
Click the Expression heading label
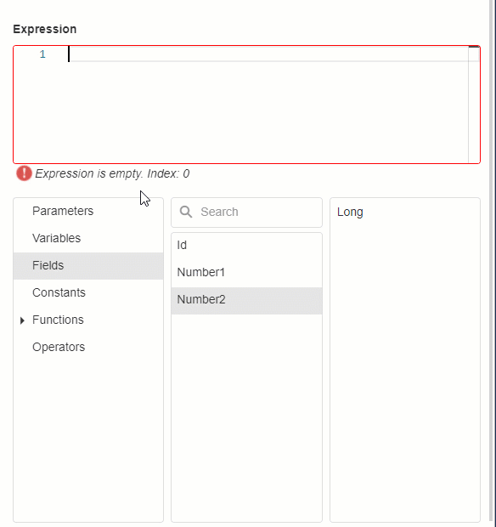(45, 29)
